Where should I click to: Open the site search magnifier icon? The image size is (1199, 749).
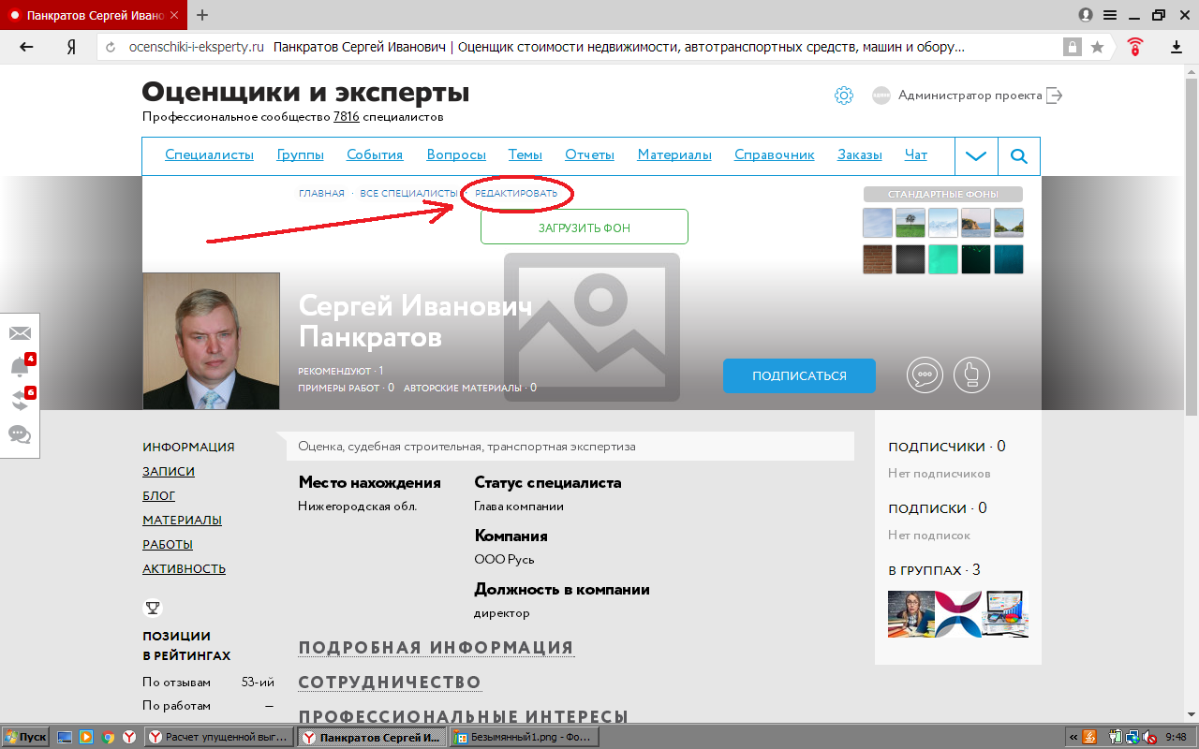[1019, 156]
